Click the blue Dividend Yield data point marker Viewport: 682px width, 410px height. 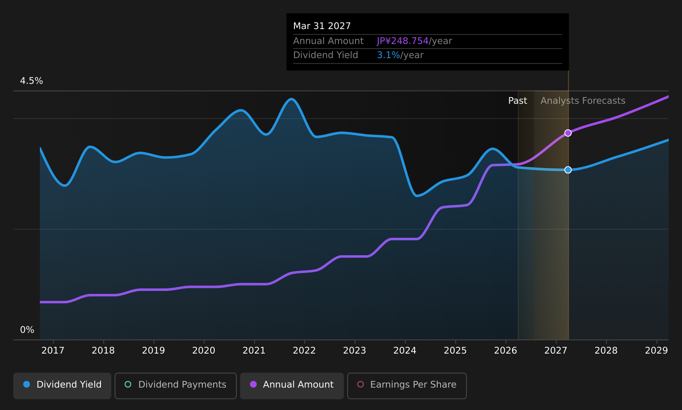(568, 170)
